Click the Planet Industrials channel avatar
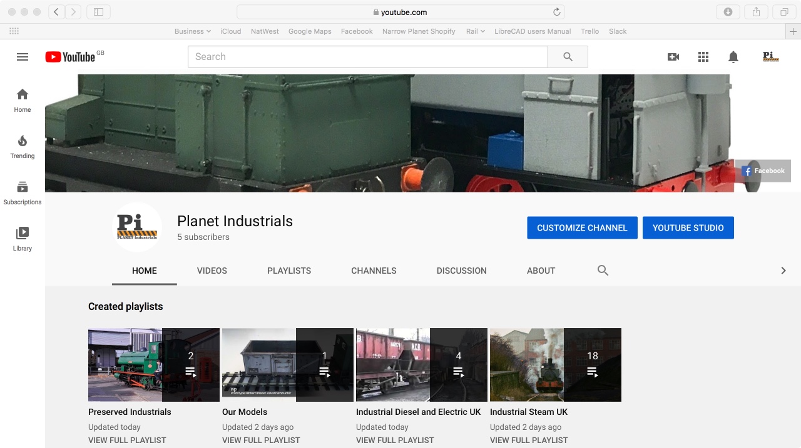This screenshot has width=801, height=448. tap(137, 227)
